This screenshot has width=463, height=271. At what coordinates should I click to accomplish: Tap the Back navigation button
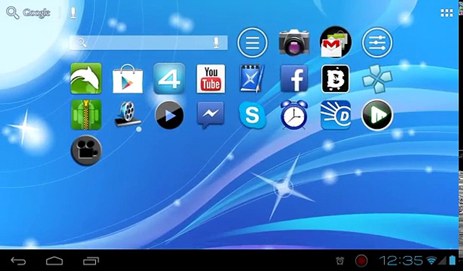[18, 261]
